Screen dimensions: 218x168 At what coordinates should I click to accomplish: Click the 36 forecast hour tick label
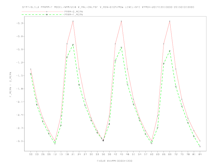103,154
